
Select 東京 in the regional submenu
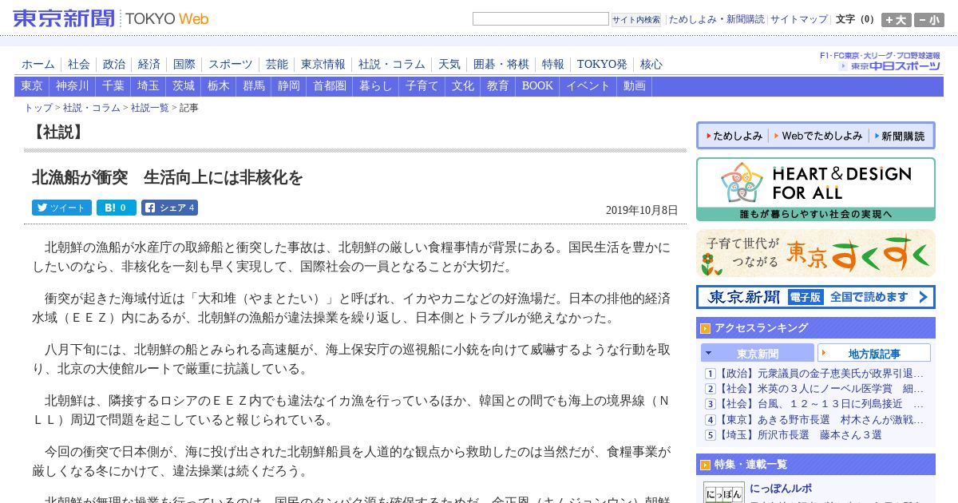pos(32,86)
